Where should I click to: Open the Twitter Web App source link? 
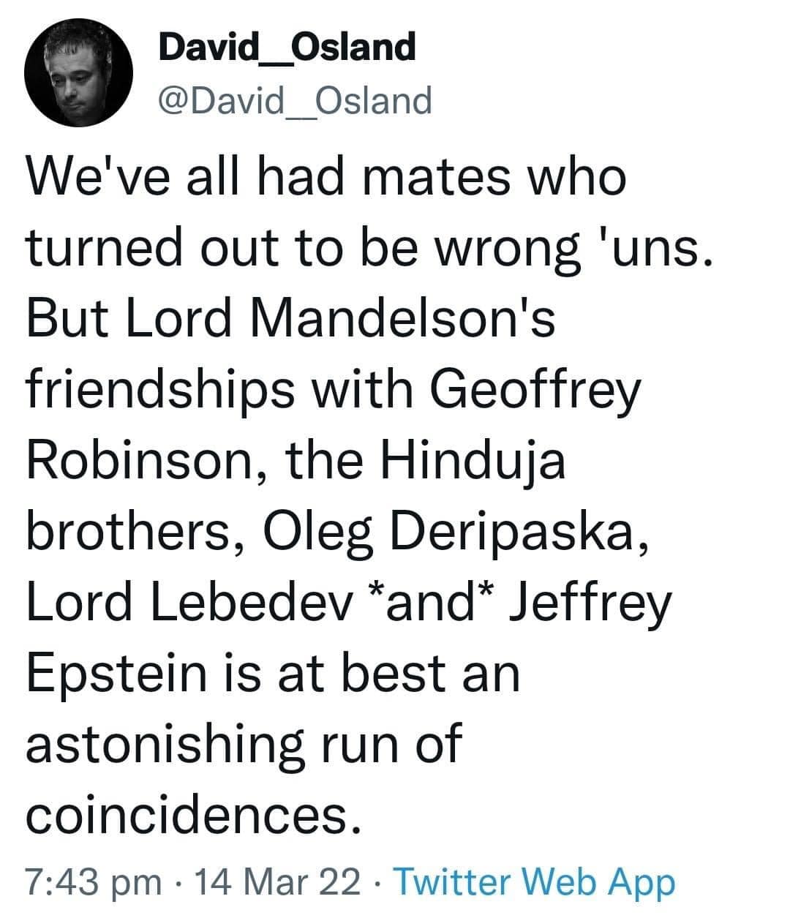tap(534, 882)
